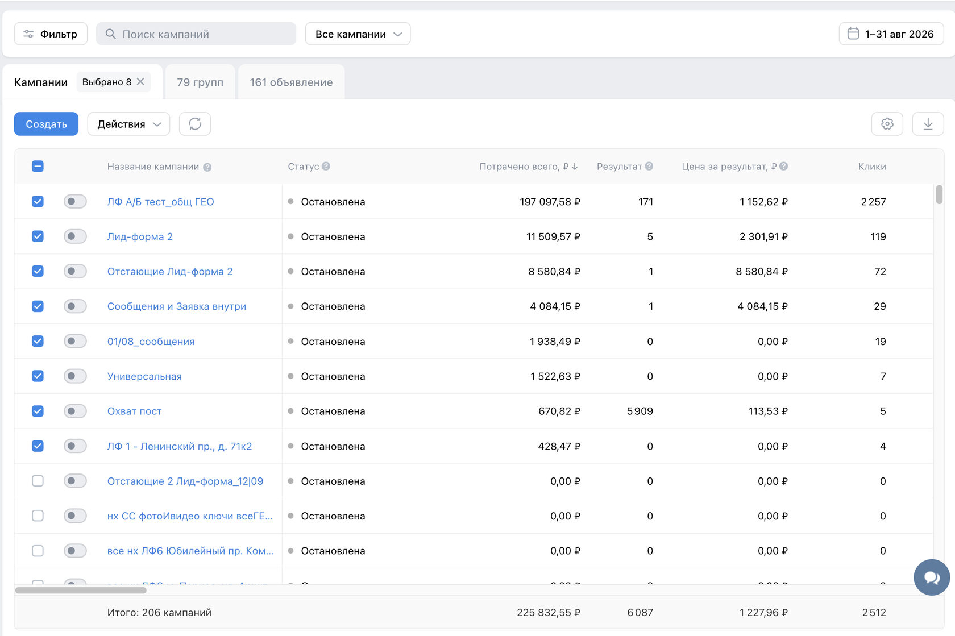
Task: Open the 'ЛФ 1 - Ленинский пр., д. 71к2' campaign
Action: point(180,446)
